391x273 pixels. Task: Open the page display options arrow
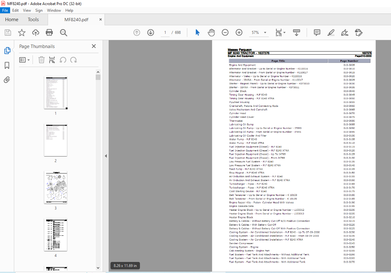[x=284, y=33]
